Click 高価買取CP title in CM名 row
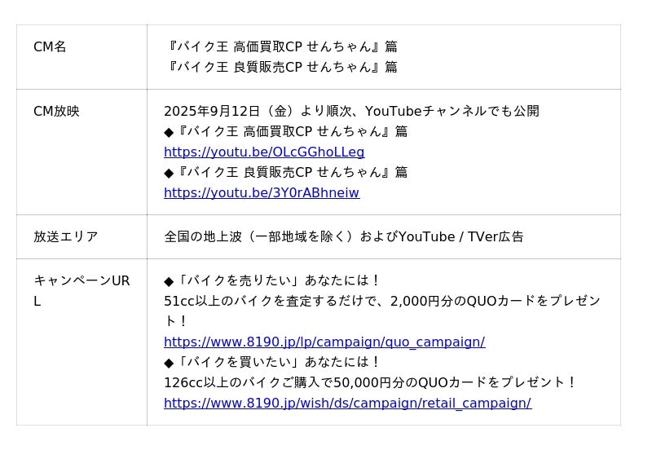Viewport: 652px width, 450px height. tap(280, 47)
